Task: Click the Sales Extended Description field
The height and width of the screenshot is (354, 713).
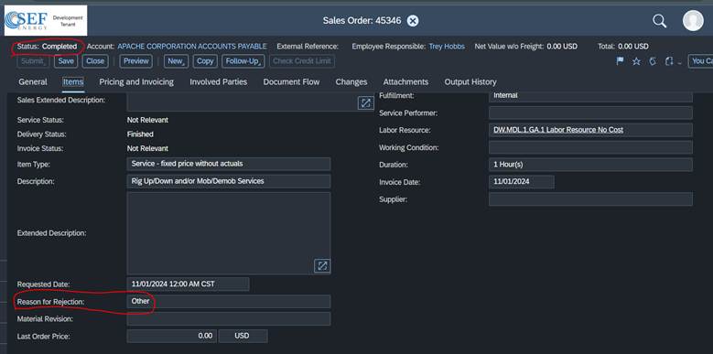Action: pos(251,102)
